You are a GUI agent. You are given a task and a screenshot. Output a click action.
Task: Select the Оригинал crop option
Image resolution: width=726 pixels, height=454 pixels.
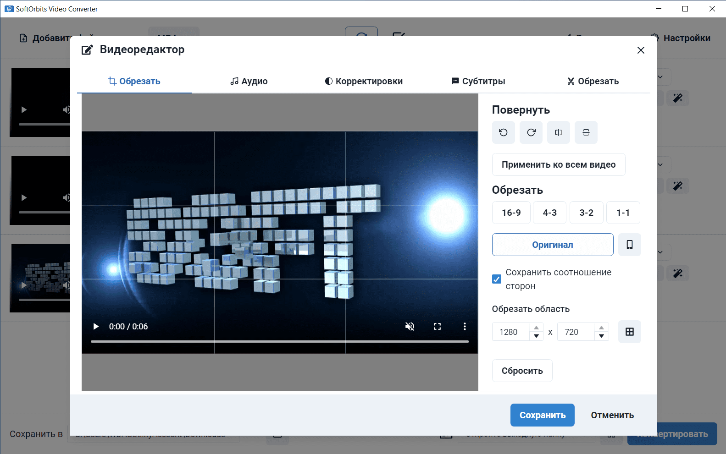click(553, 245)
